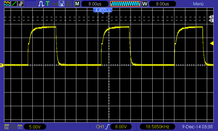
Task: Select the CH1 trigger source label
Action: 100,127
